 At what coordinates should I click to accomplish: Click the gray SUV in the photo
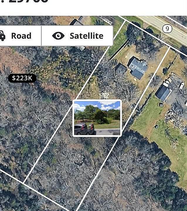pyautogui.click(x=84, y=129)
